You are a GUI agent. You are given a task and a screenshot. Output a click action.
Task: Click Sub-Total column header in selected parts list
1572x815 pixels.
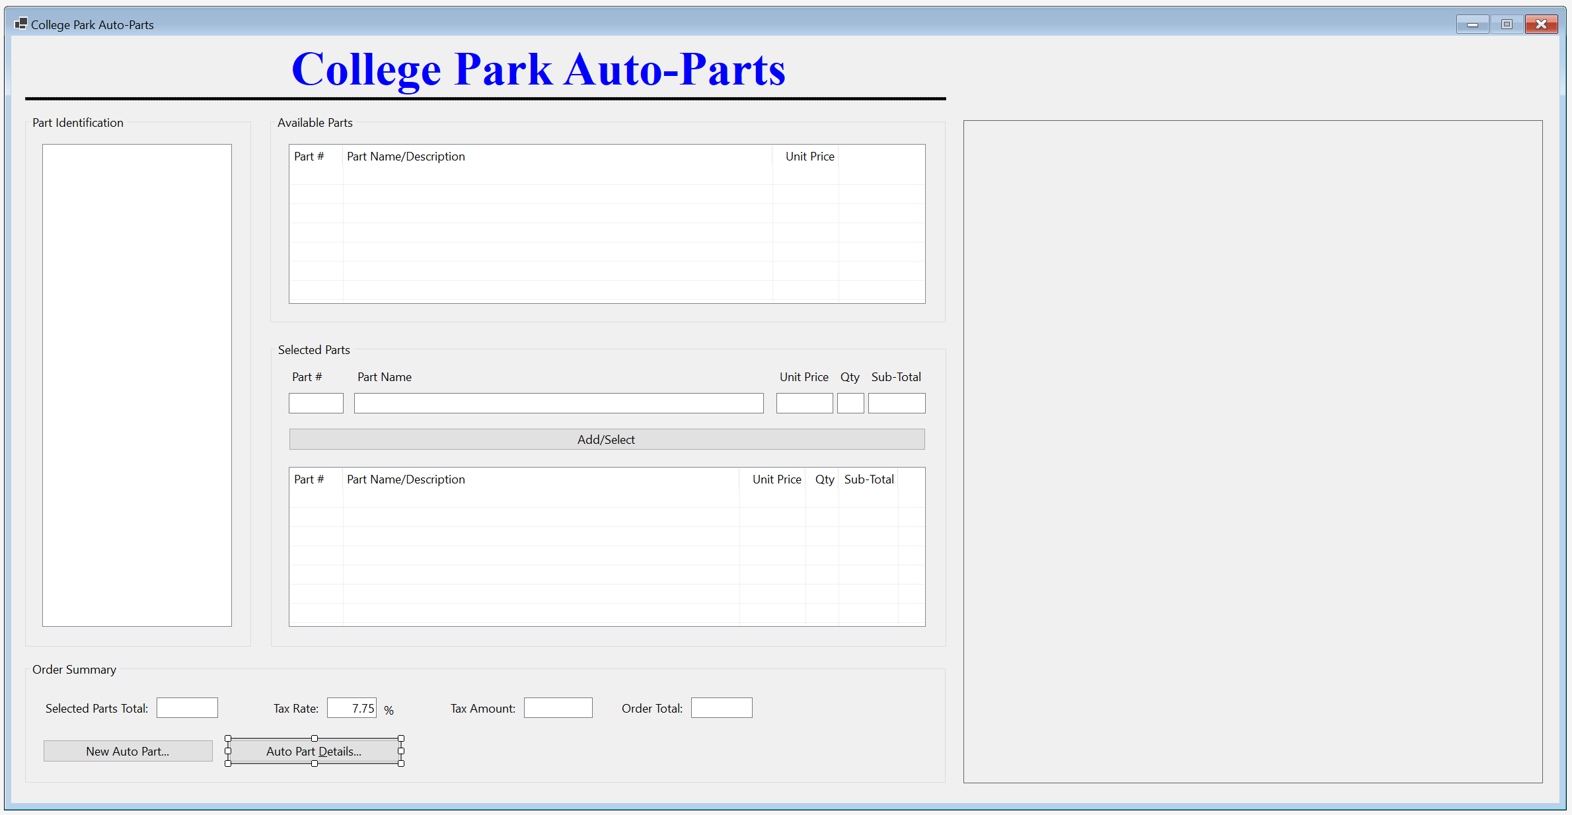click(x=869, y=479)
